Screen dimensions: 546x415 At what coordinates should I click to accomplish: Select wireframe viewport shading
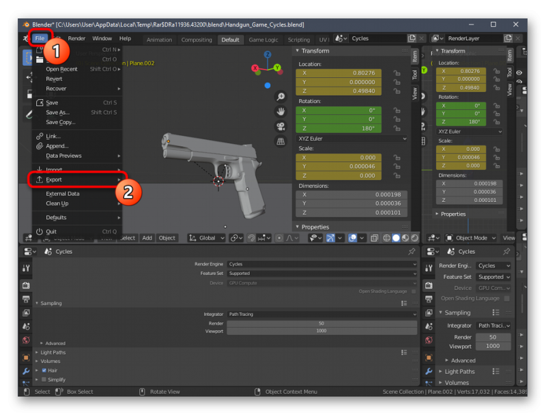click(x=386, y=238)
